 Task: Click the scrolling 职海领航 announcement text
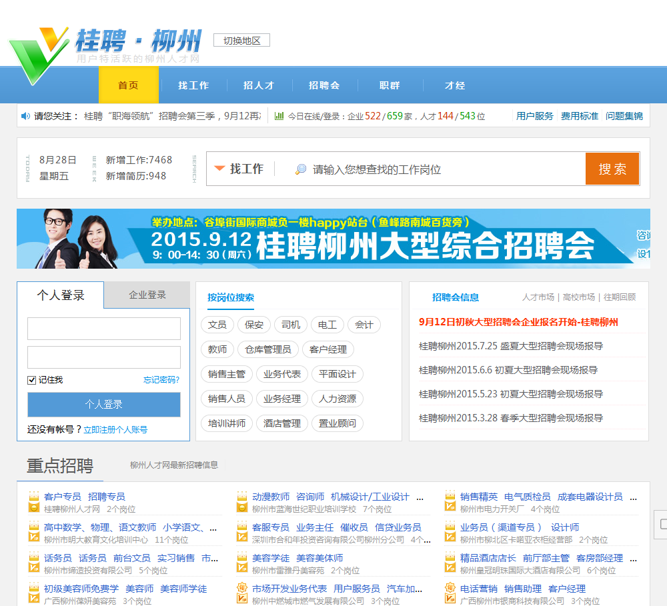(x=172, y=116)
